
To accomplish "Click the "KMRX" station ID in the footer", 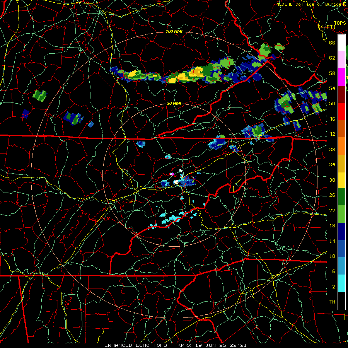I will tap(185, 345).
